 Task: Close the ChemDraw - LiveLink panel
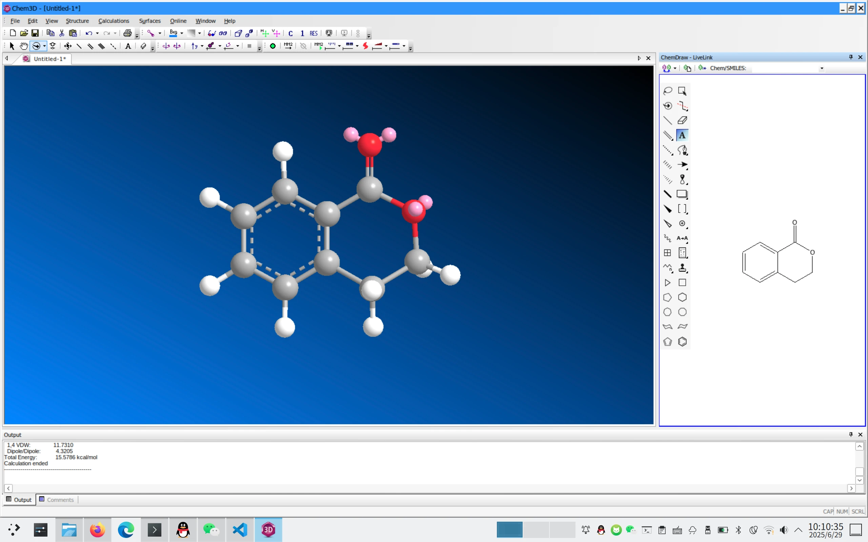(x=860, y=57)
